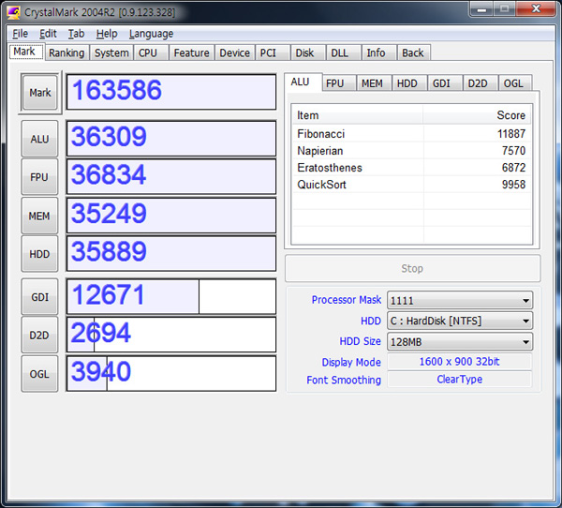Close the CrystalMark window
The image size is (562, 508).
[x=536, y=8]
